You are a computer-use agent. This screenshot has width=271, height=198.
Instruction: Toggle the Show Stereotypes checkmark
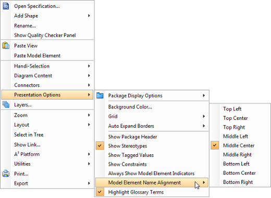pyautogui.click(x=100, y=146)
